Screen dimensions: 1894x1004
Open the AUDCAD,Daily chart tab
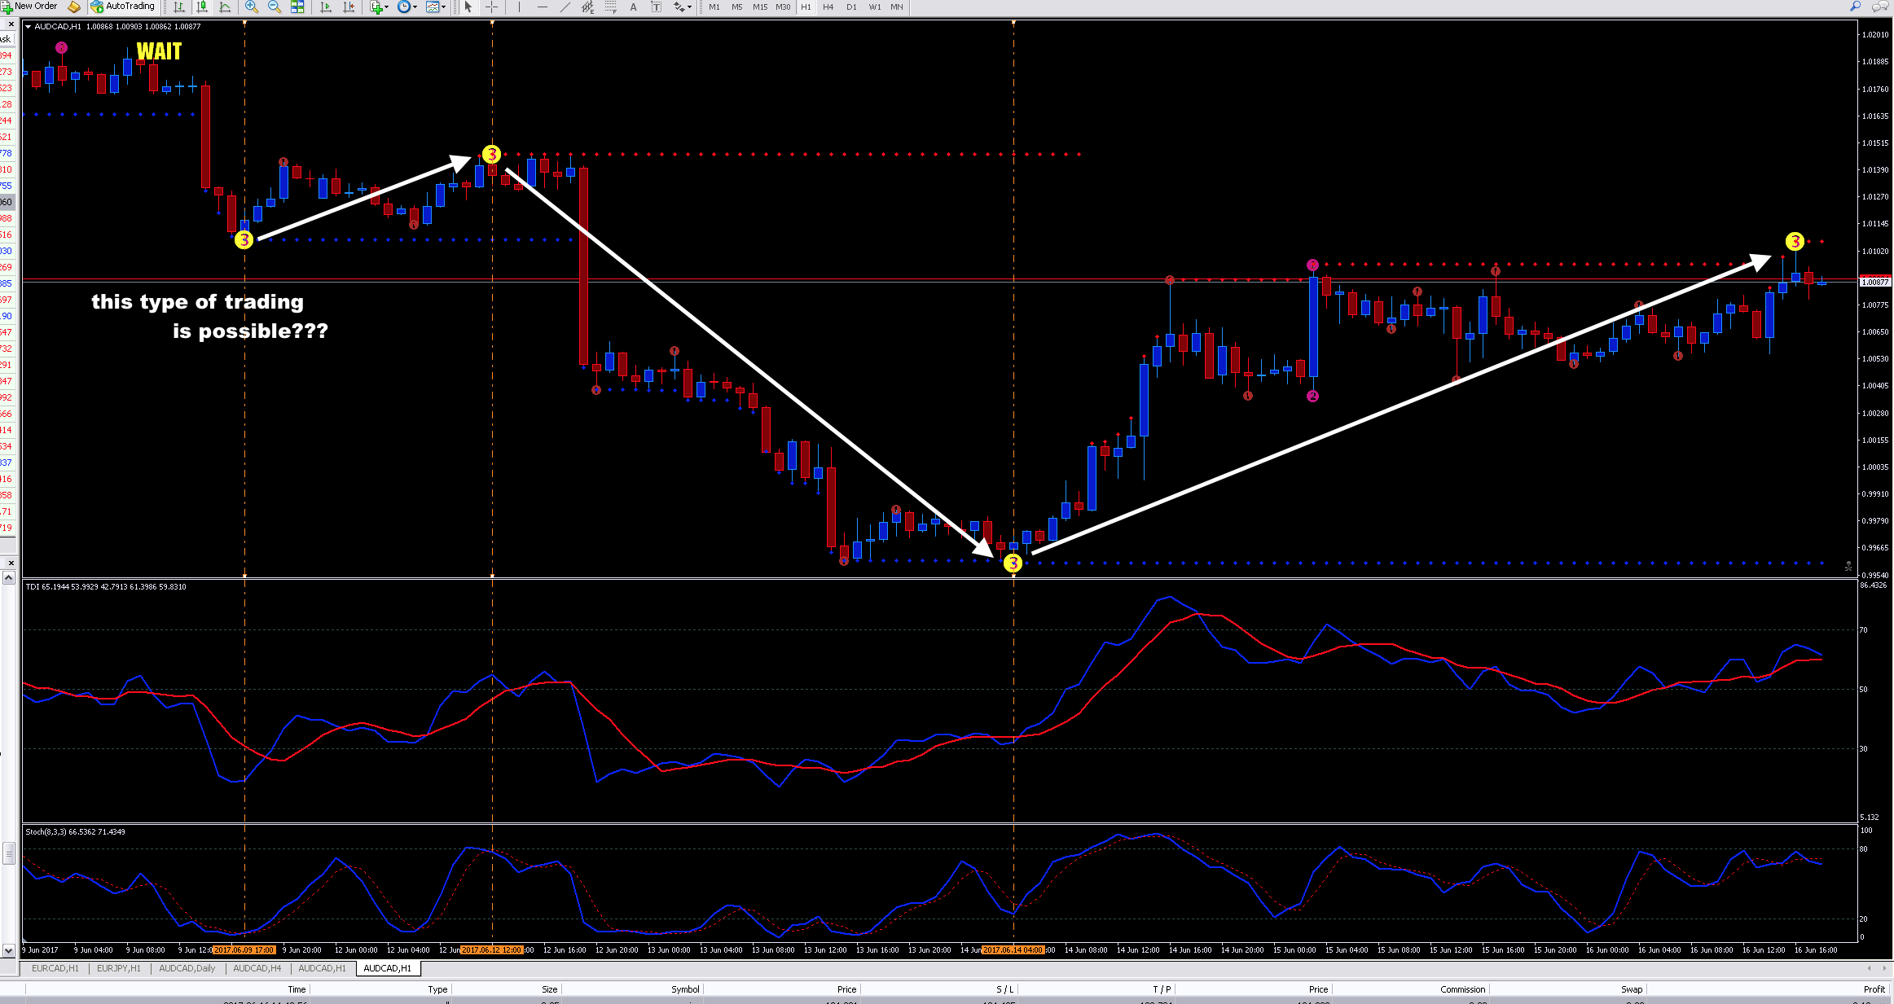click(187, 968)
